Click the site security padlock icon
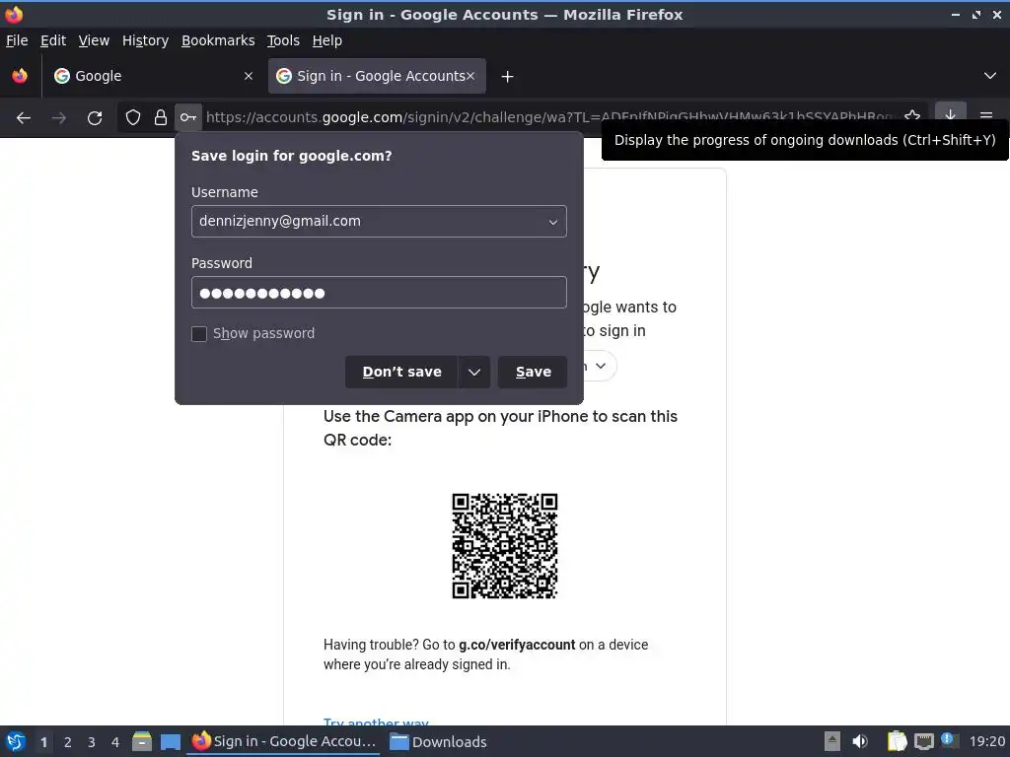The width and height of the screenshot is (1010, 757). (x=161, y=118)
